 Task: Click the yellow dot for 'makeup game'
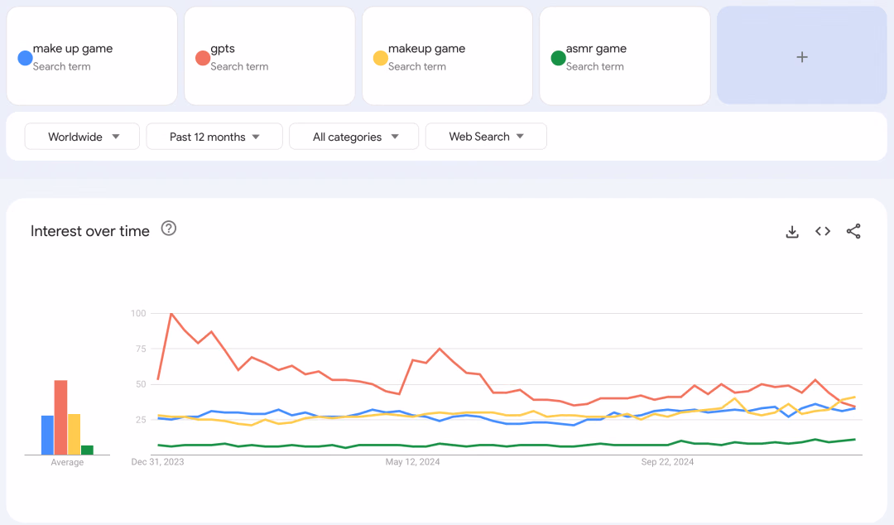[x=380, y=58]
